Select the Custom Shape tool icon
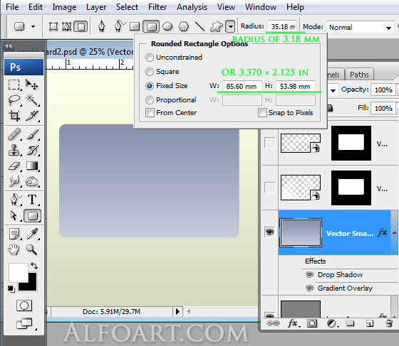Screen dimensions: 399x346 coord(217,26)
